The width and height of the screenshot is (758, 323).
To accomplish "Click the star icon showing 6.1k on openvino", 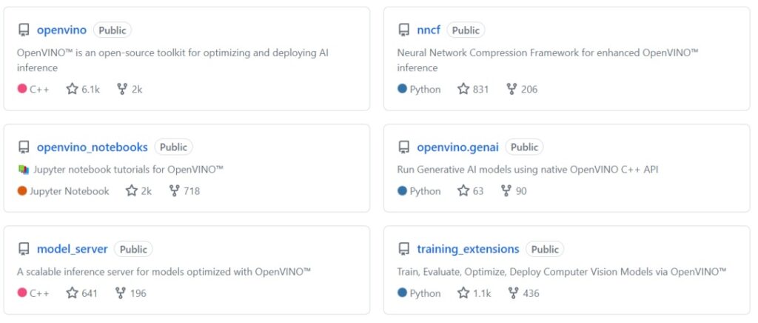I will pos(72,89).
